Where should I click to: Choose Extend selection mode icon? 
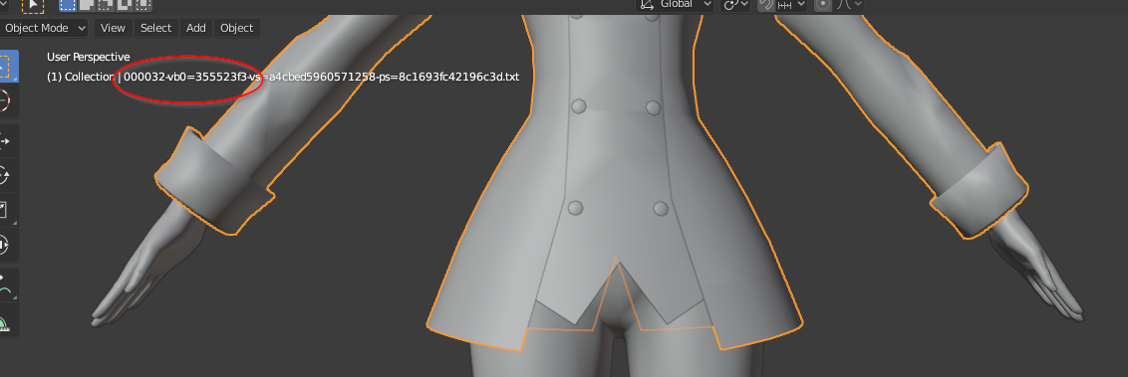(x=87, y=5)
